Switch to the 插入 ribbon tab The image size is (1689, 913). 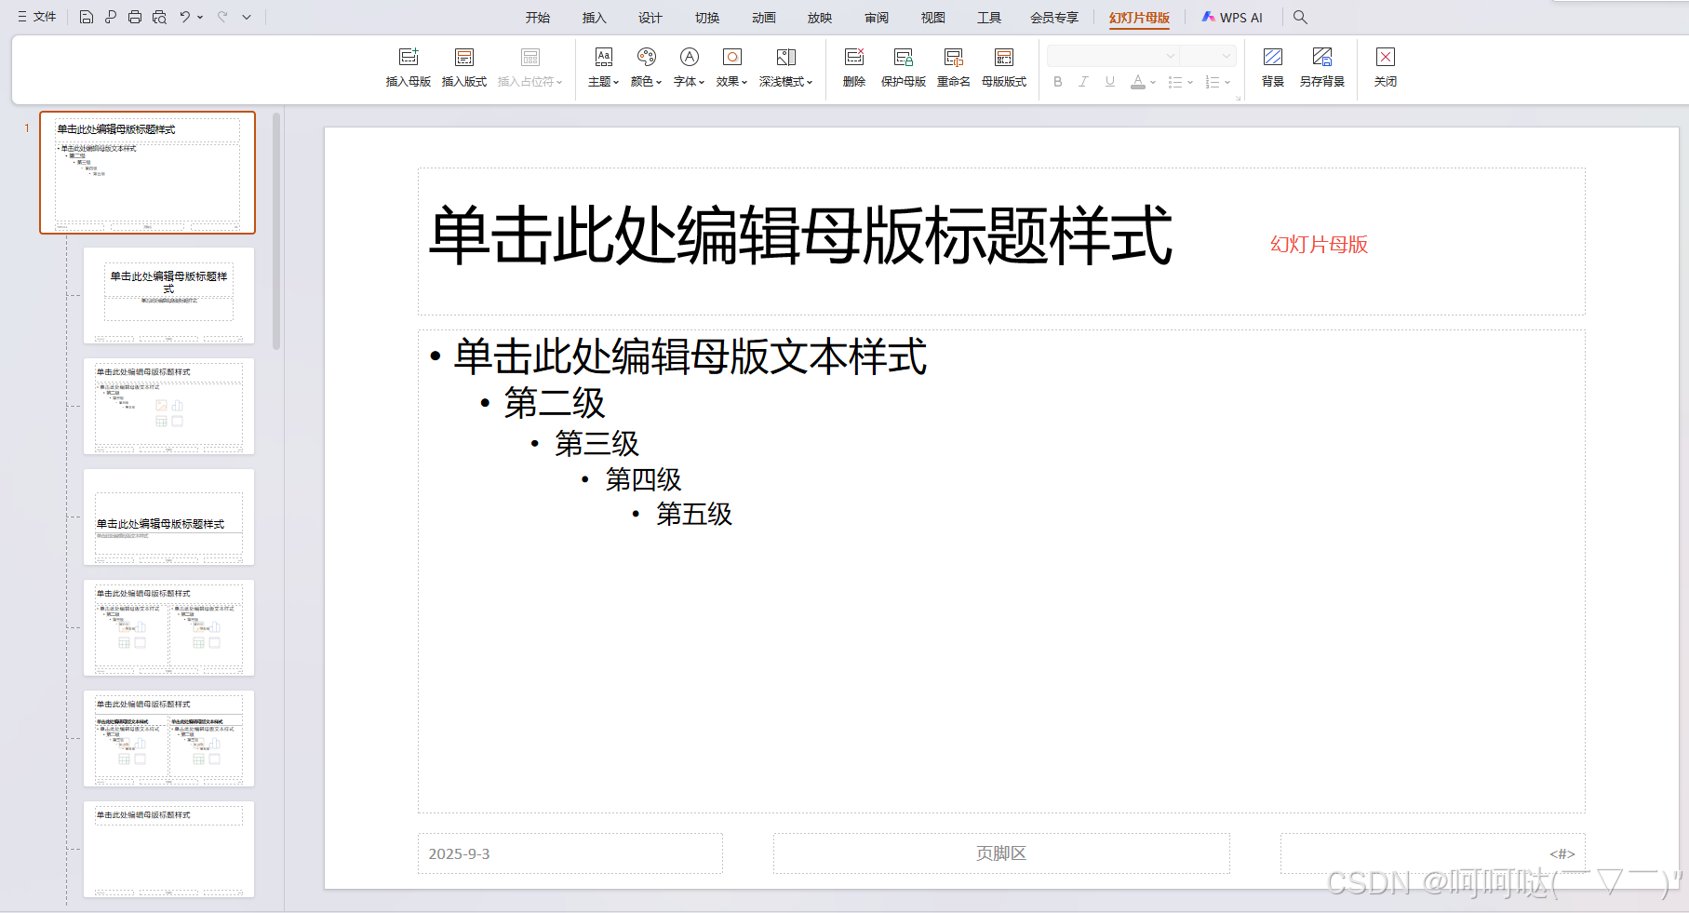pos(593,17)
